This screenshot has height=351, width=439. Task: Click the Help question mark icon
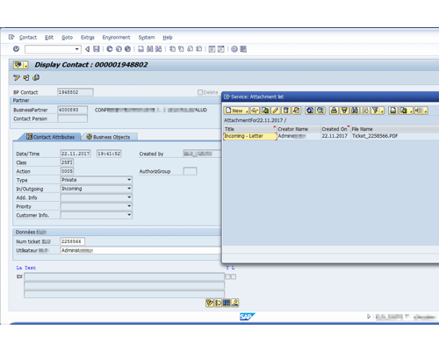[234, 49]
